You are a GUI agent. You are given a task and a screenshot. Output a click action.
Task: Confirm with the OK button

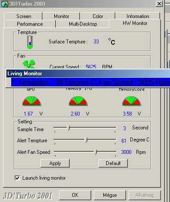75,195
